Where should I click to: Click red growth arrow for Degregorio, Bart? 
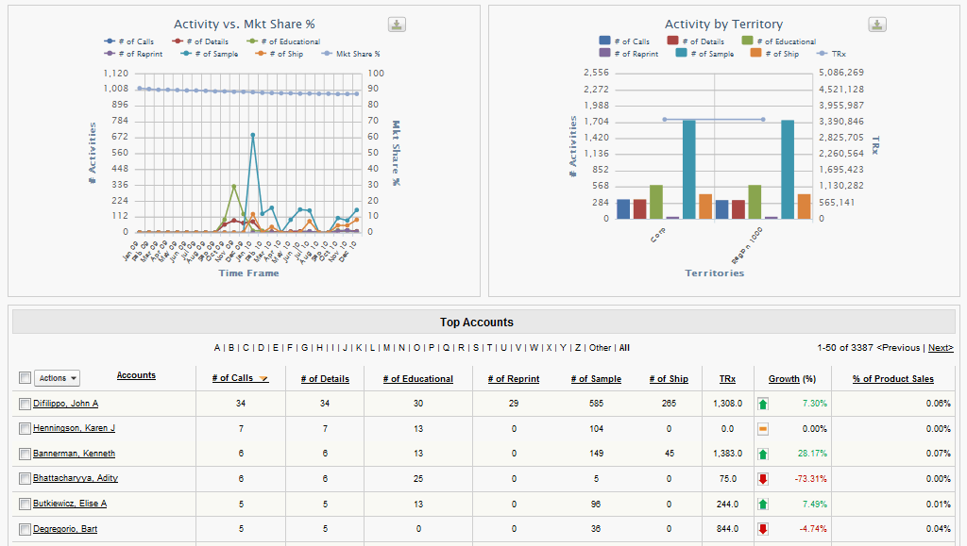(x=763, y=528)
